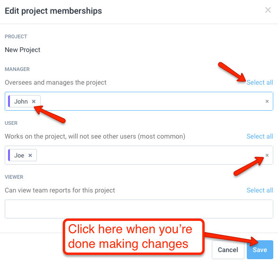The image size is (278, 262).
Task: Remove Joe from the User role
Action: point(30,155)
